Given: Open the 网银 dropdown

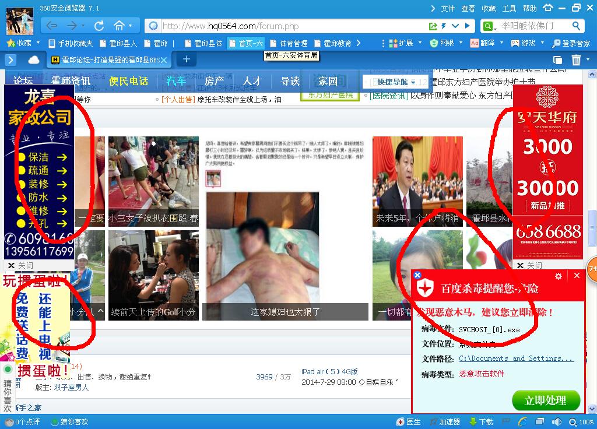Looking at the screenshot, I should [x=446, y=43].
